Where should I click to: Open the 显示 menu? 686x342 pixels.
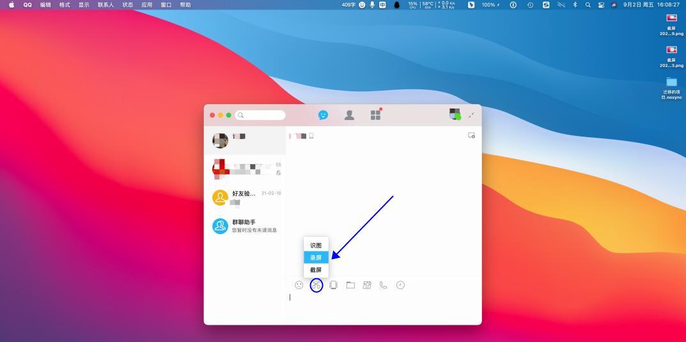pos(84,5)
